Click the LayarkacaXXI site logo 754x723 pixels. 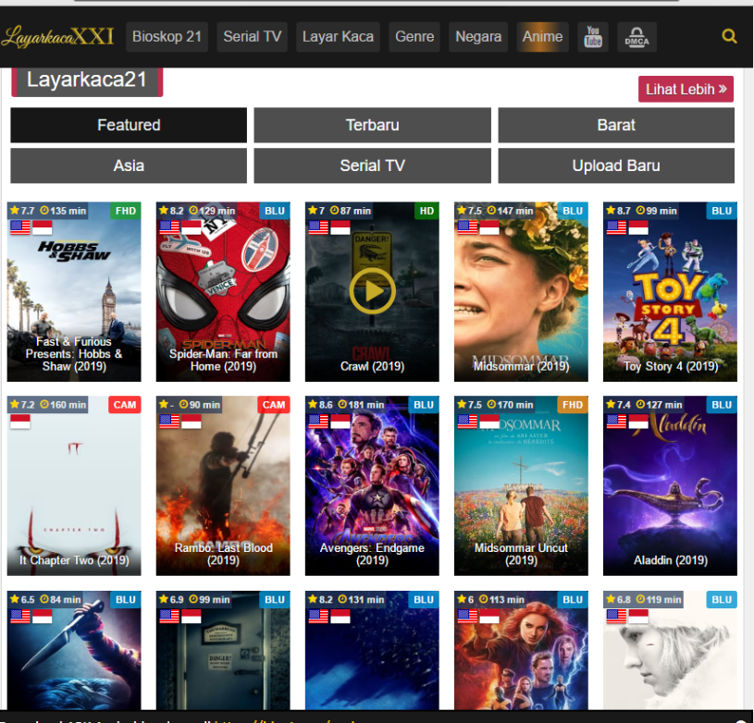[x=57, y=37]
